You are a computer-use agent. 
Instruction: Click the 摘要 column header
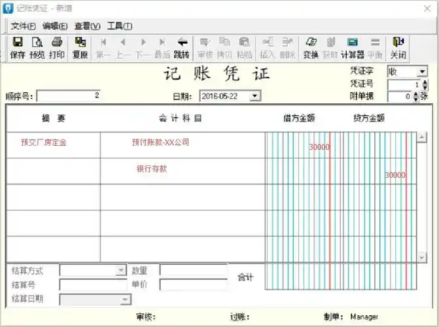[x=54, y=118]
